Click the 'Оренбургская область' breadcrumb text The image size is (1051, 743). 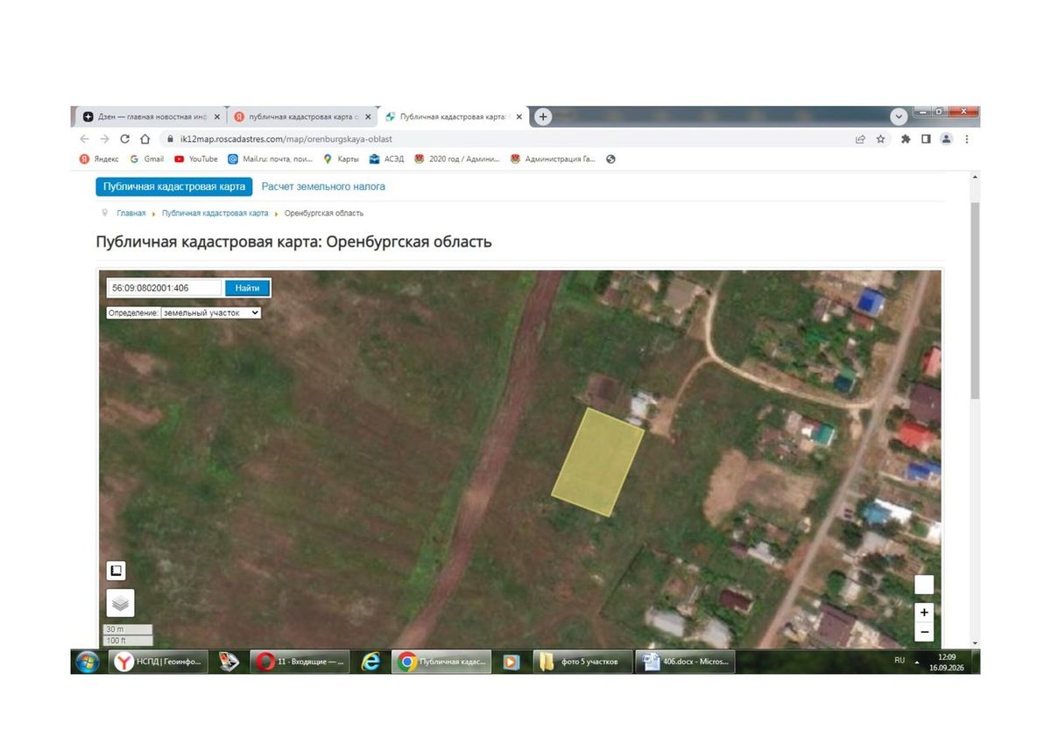click(324, 214)
